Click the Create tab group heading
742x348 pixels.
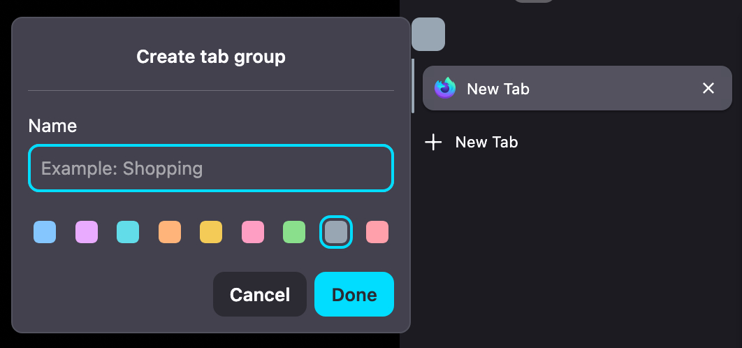tap(211, 57)
